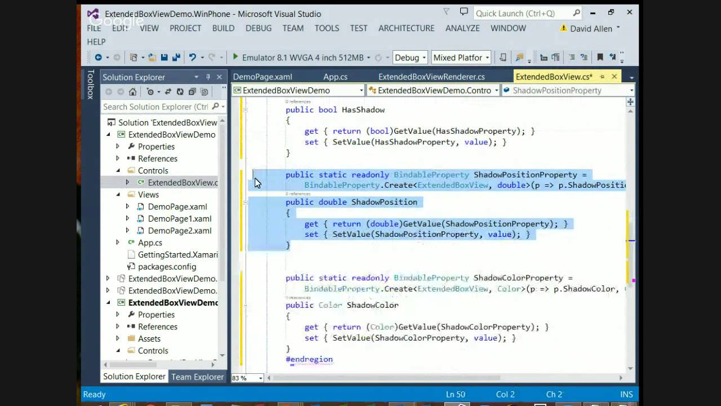Toggle a bookmark on current line
Screen dimensions: 721x406
click(600, 58)
